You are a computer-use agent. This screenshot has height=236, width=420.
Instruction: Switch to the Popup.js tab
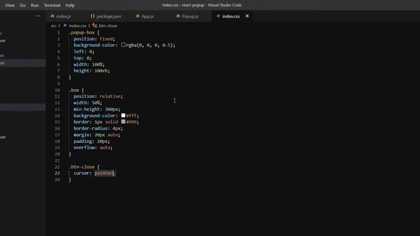[x=190, y=16]
